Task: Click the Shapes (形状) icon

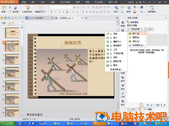Action: (117, 8)
